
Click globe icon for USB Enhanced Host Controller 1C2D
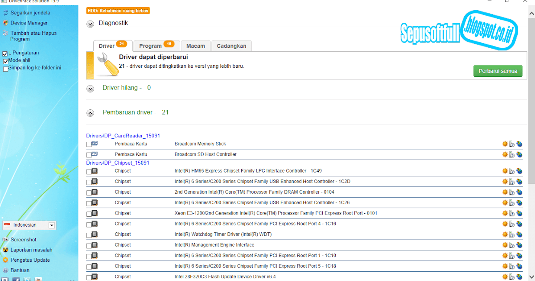click(519, 182)
